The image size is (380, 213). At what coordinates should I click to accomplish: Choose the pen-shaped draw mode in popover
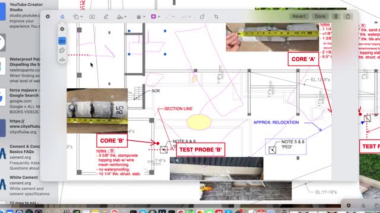[62, 50]
